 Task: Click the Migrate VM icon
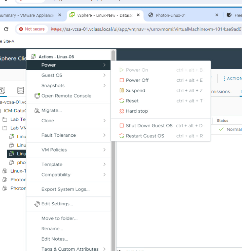coord(37,110)
